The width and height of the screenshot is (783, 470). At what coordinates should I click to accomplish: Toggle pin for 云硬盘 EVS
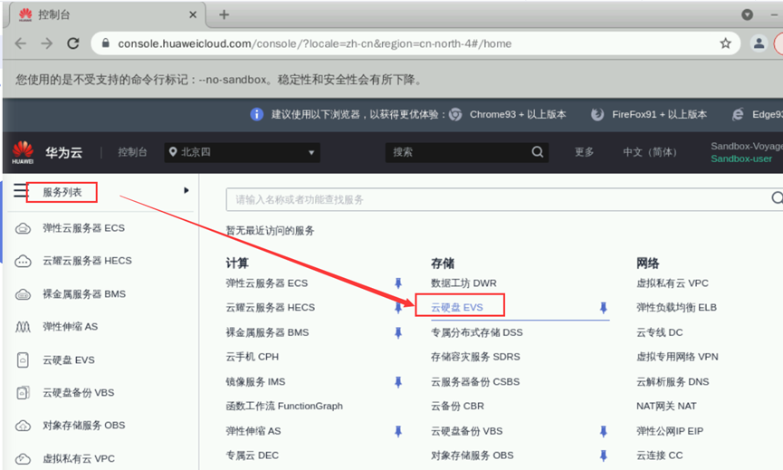coord(603,308)
